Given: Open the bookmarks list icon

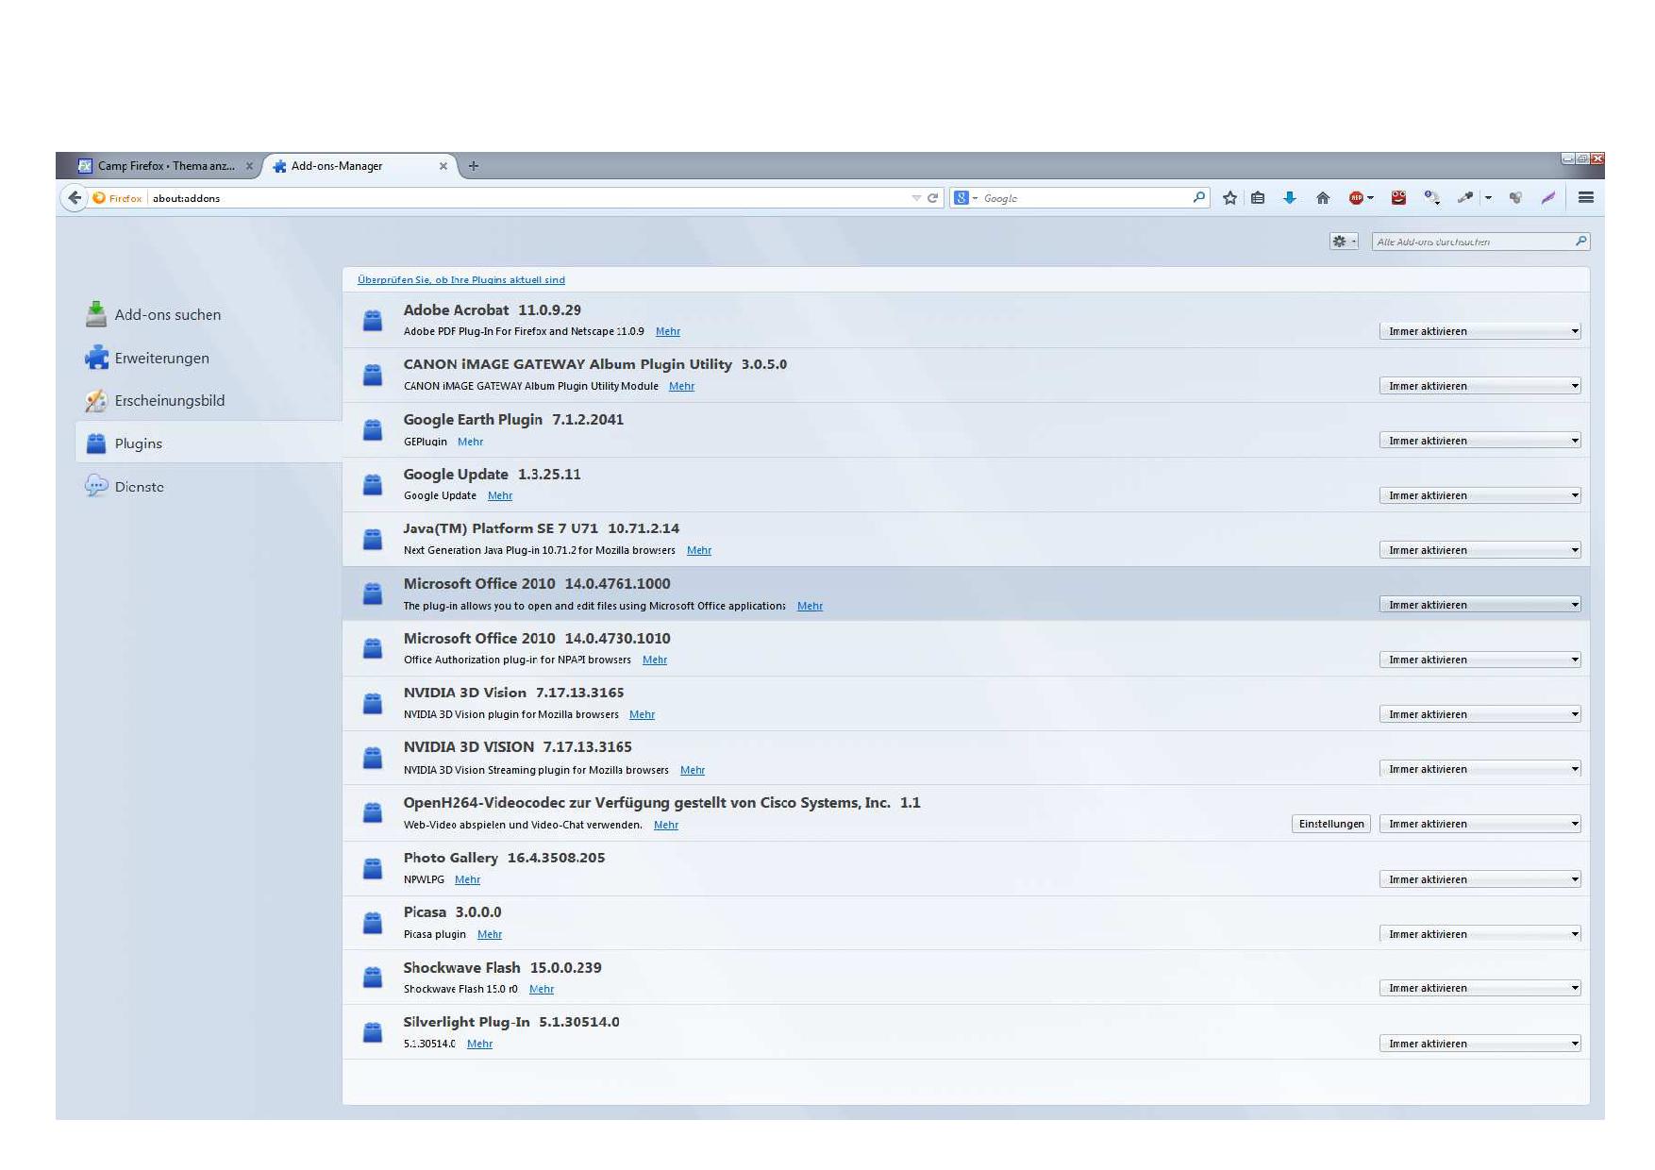Looking at the screenshot, I should [1258, 198].
